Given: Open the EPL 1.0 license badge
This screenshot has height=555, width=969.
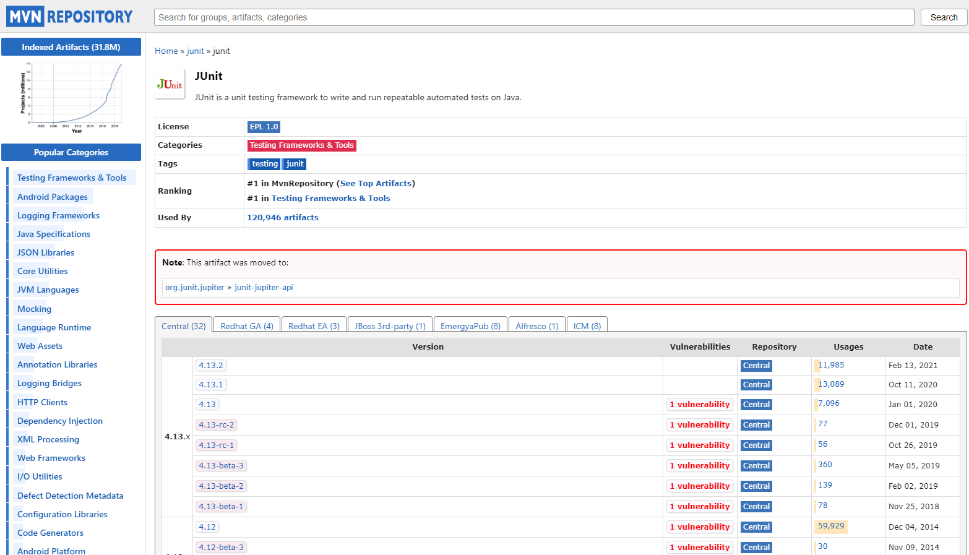Looking at the screenshot, I should coord(264,127).
